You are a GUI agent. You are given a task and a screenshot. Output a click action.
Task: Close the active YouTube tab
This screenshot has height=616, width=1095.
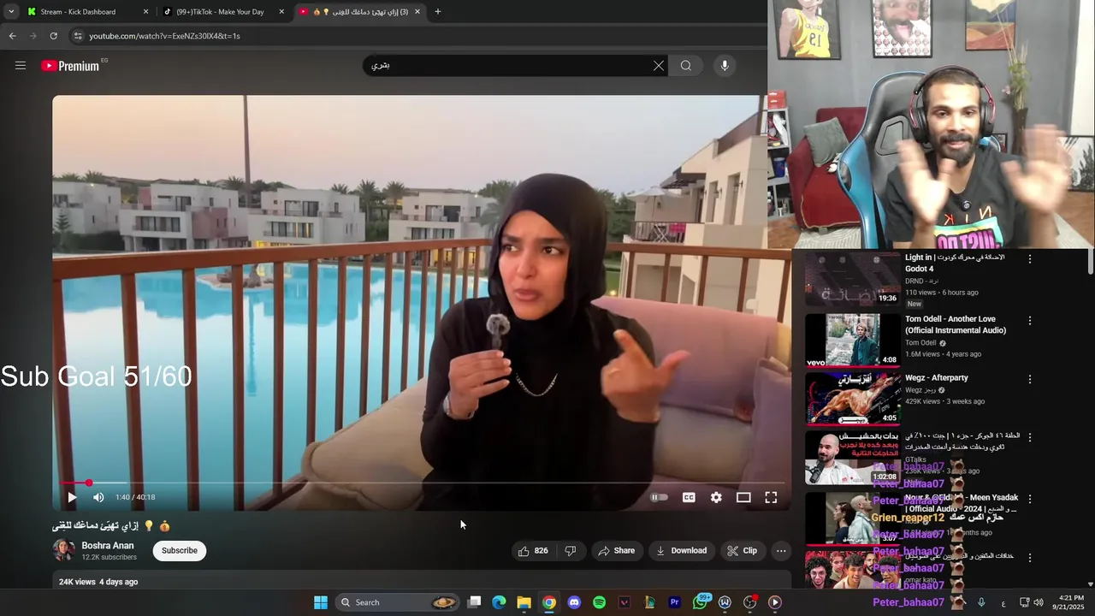417,12
